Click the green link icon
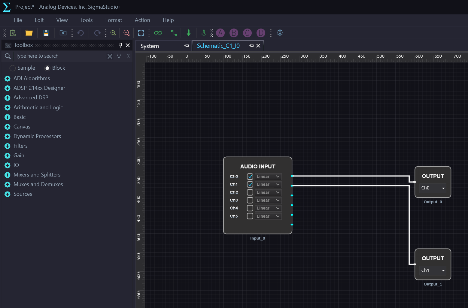The height and width of the screenshot is (308, 468). coord(158,33)
